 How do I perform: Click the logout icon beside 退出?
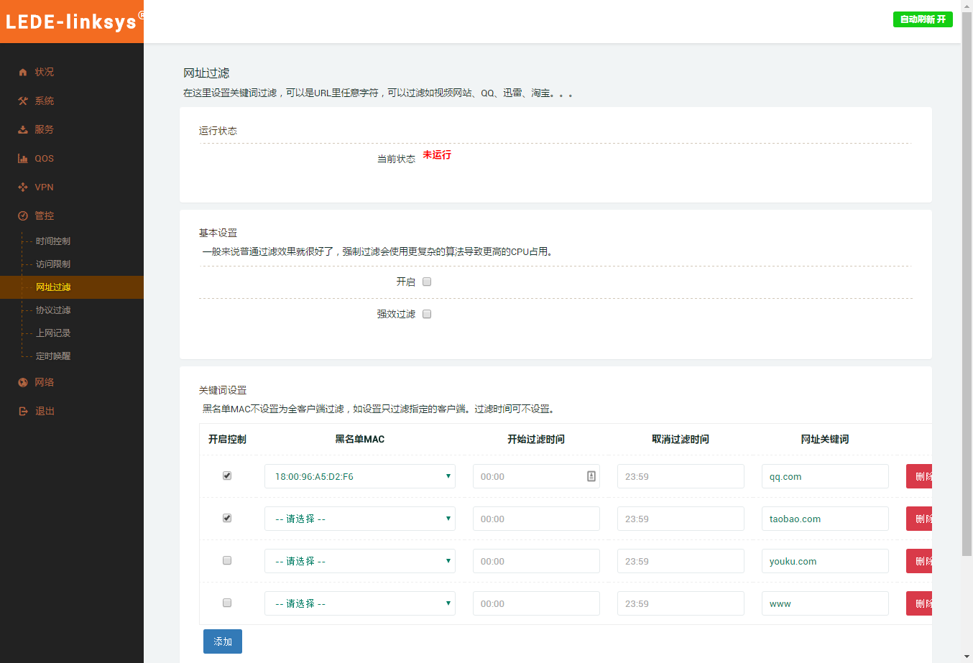click(23, 411)
